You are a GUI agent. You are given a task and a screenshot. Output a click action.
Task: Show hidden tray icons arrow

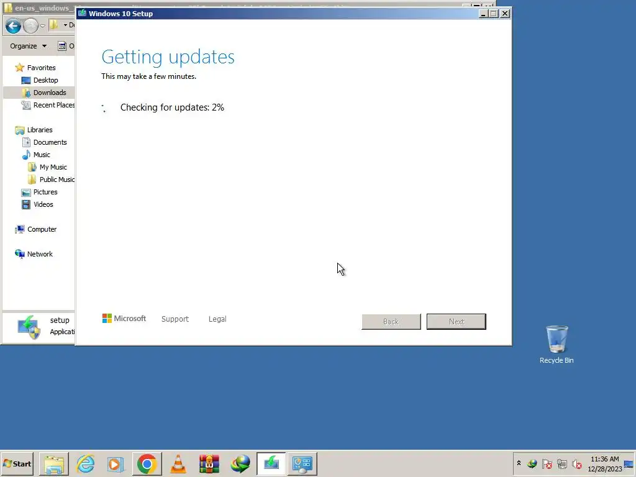click(x=519, y=463)
